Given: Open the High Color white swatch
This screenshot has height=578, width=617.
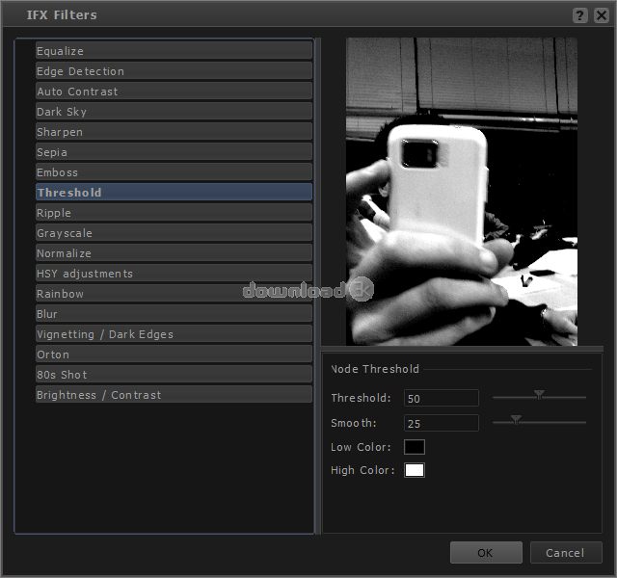Looking at the screenshot, I should pyautogui.click(x=415, y=470).
